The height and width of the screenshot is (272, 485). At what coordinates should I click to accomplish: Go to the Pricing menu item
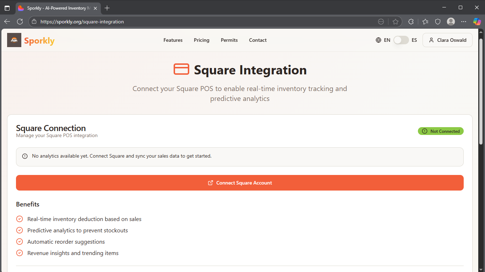point(202,40)
